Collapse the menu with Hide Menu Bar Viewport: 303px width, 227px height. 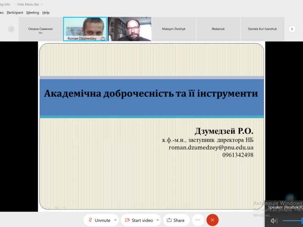(x=30, y=5)
